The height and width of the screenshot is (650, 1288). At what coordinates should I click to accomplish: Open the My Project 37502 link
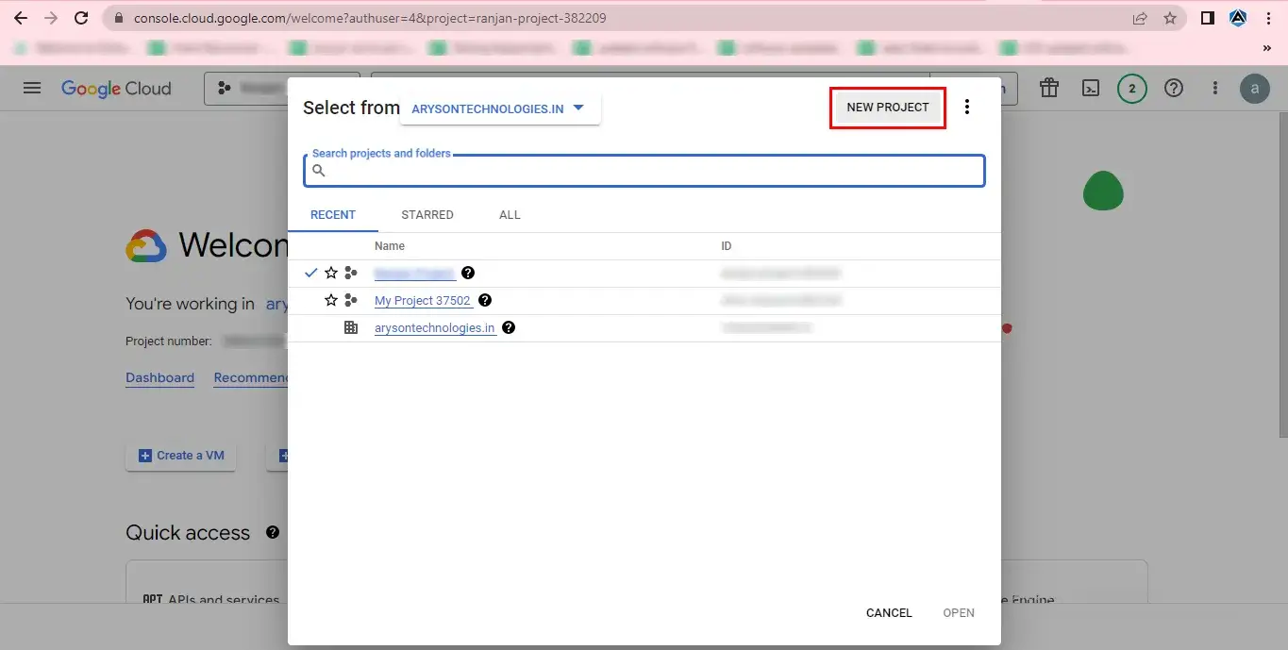(x=423, y=300)
